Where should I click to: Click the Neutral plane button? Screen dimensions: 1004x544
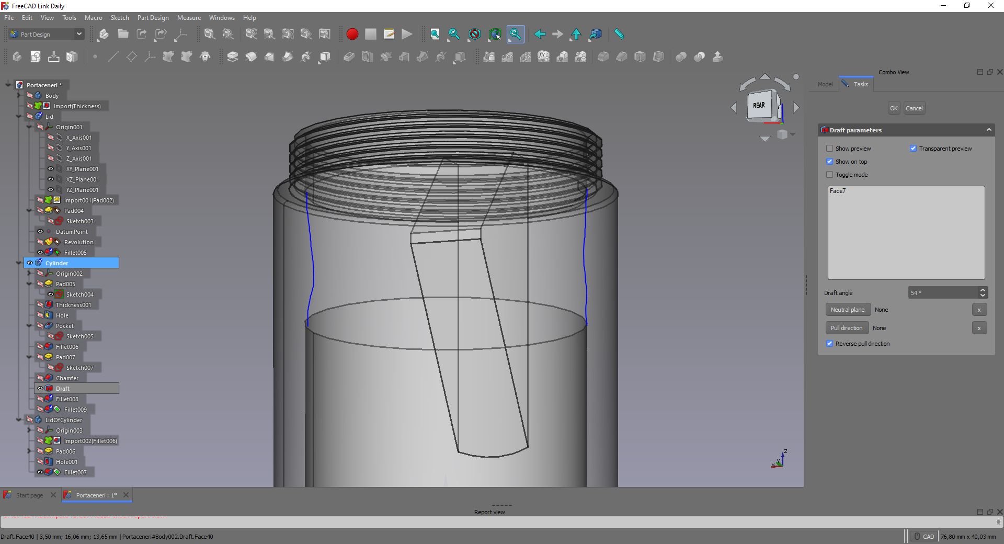click(x=848, y=309)
